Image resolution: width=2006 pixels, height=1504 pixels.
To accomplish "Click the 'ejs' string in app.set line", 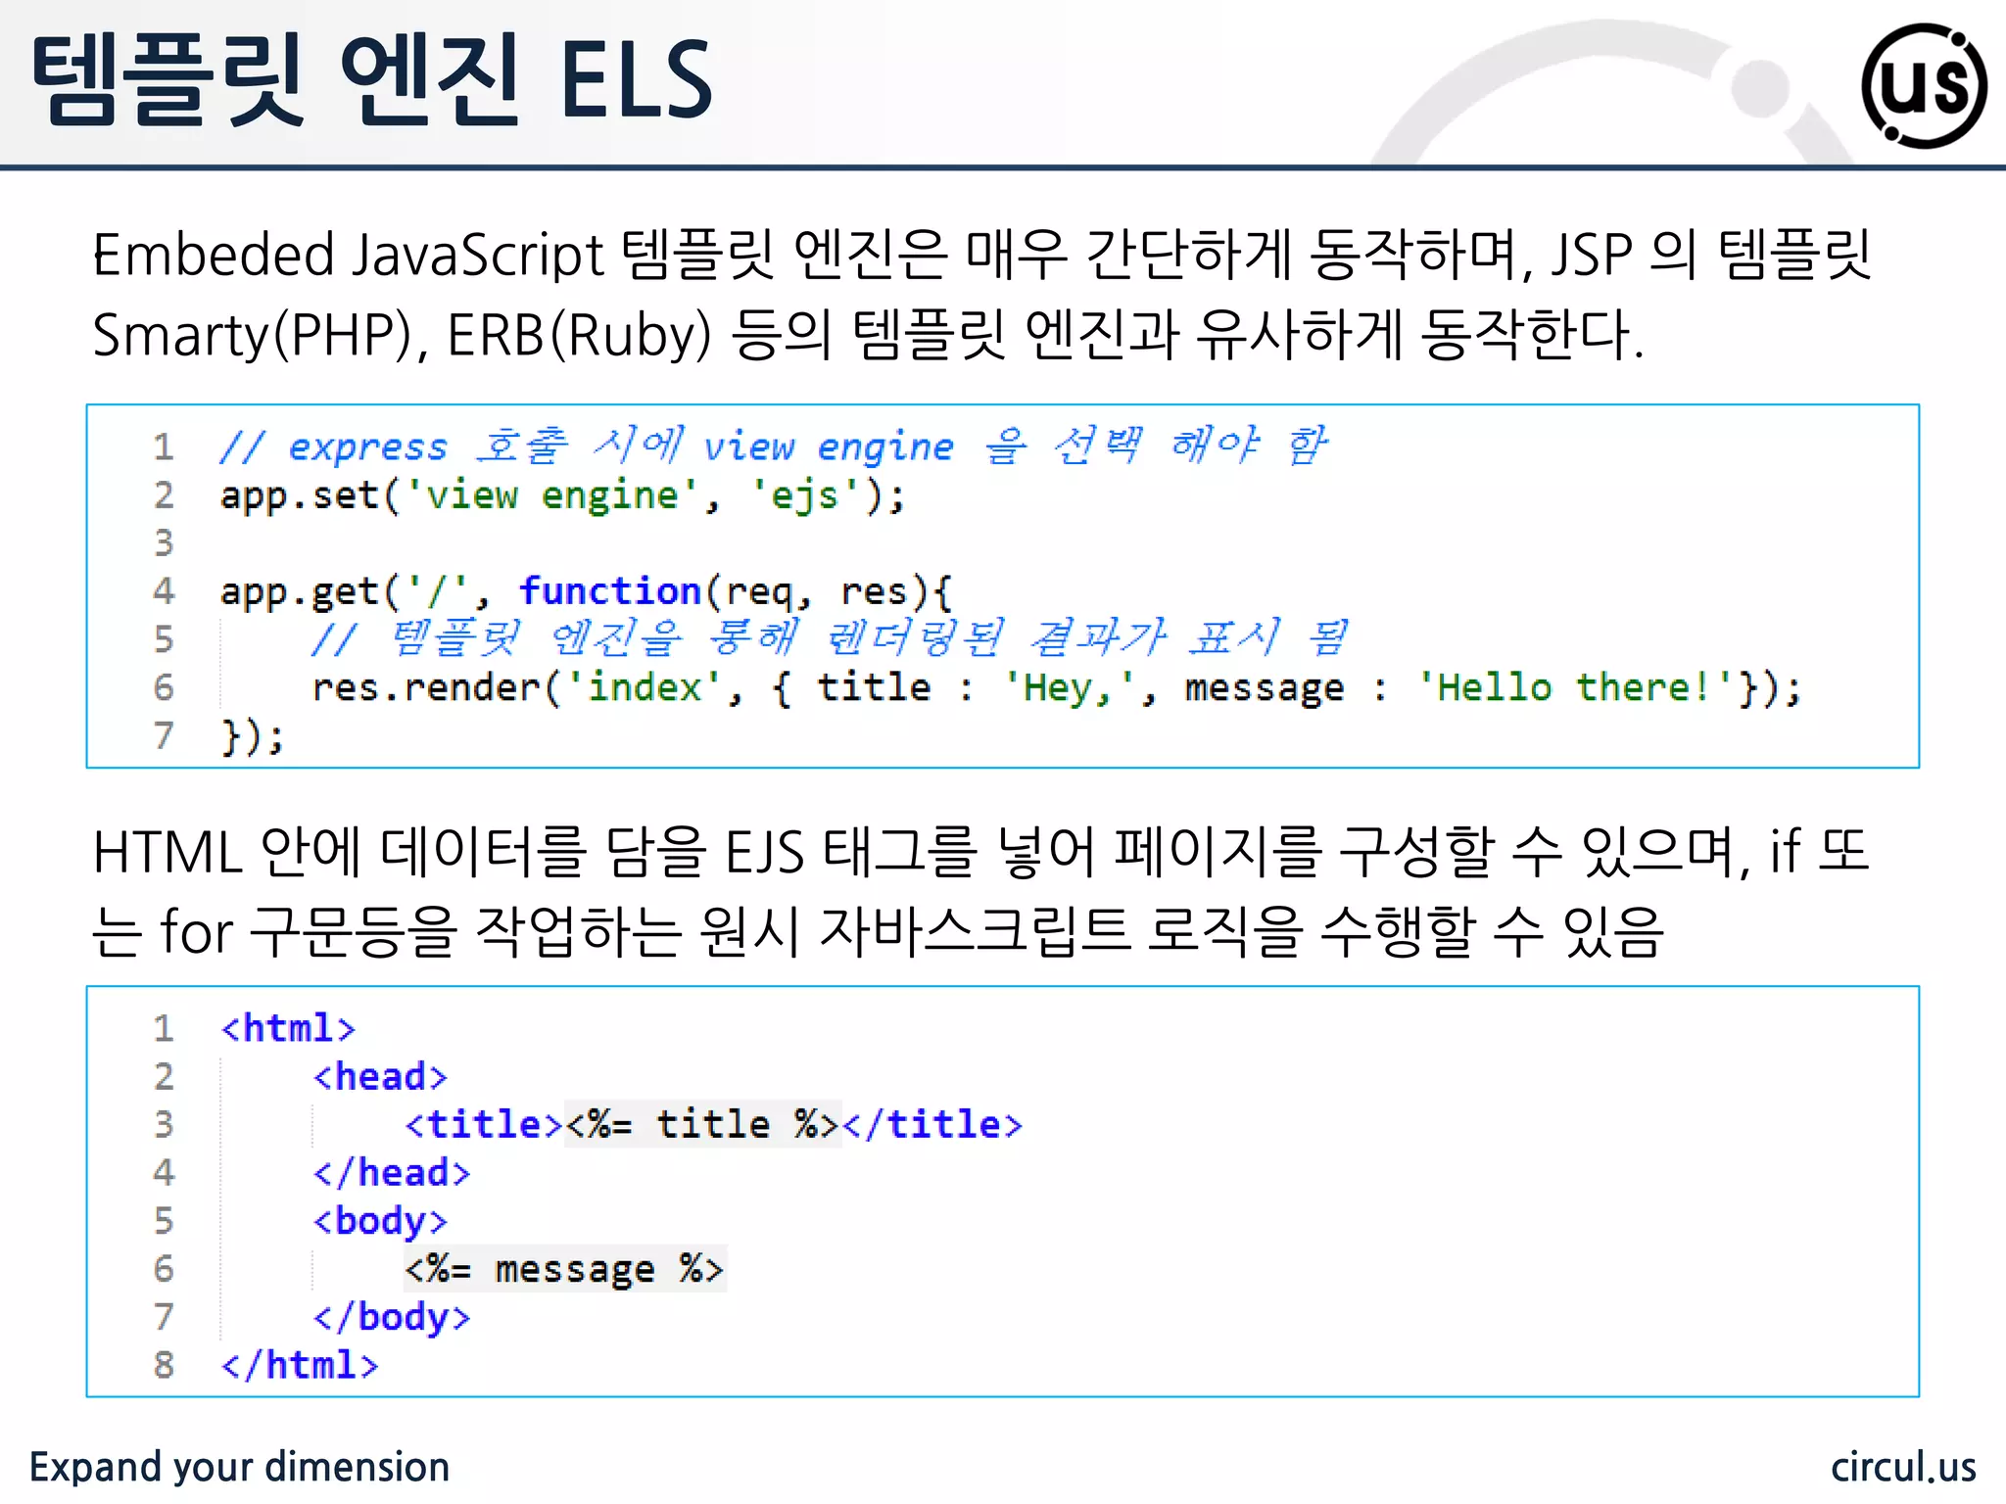I will tap(804, 495).
